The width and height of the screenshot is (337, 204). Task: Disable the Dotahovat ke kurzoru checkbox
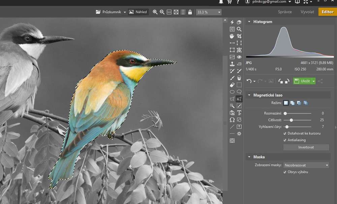[x=285, y=133]
